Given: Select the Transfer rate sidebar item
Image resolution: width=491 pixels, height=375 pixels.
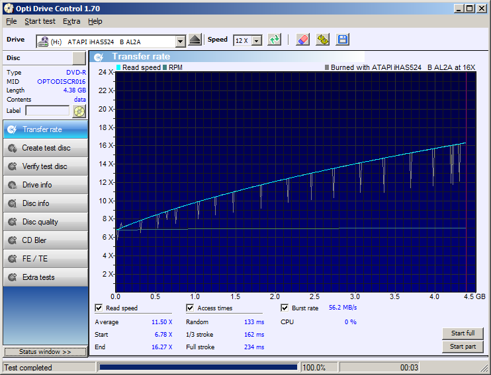Looking at the screenshot, I should [x=46, y=129].
